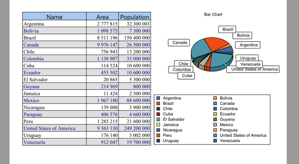Click the Guyana legend entry text

[227, 120]
